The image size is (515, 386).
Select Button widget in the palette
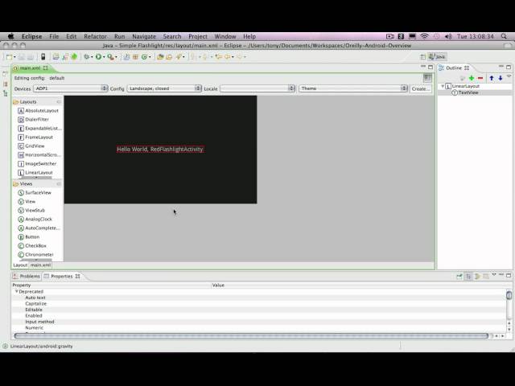tap(29, 237)
